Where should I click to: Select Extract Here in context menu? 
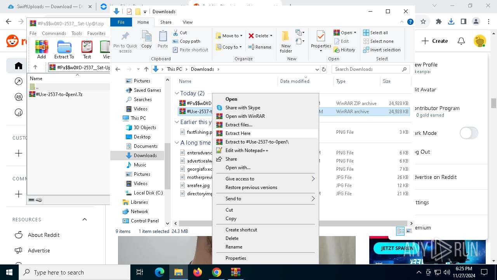[x=265, y=133]
